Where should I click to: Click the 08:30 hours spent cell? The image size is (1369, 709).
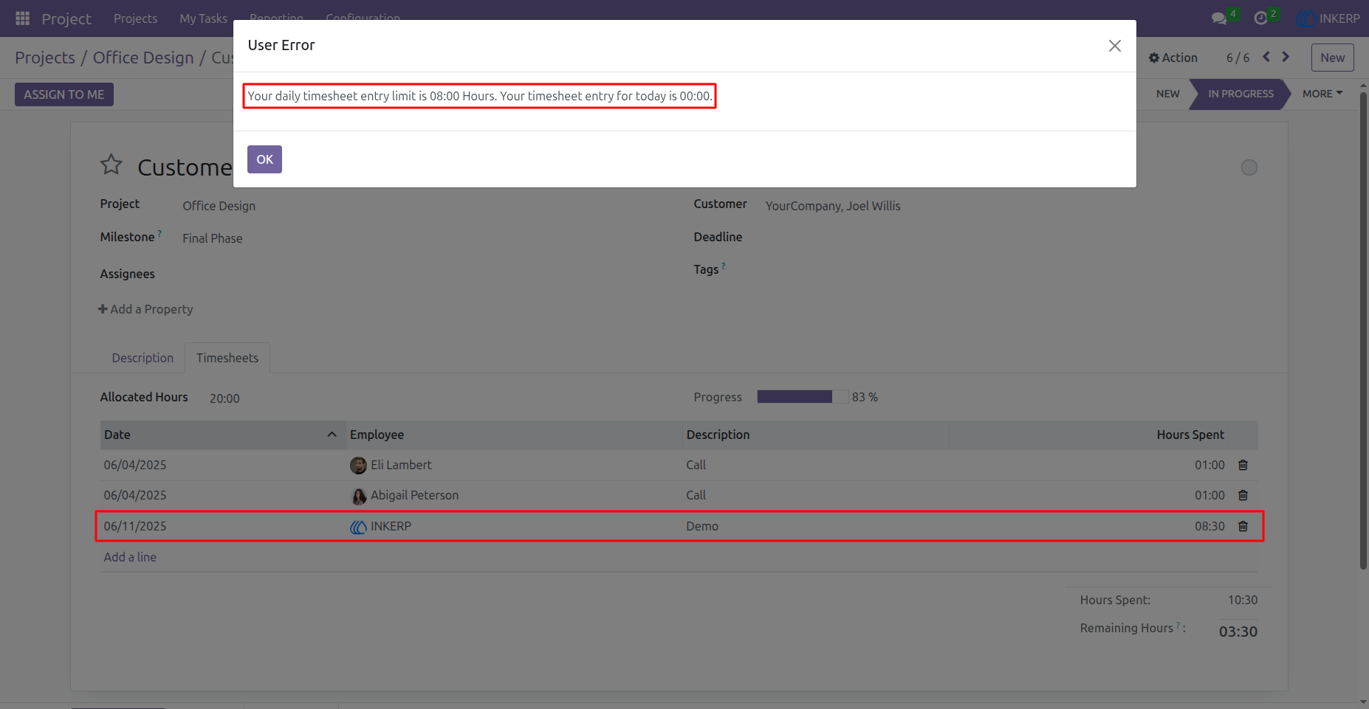click(1210, 526)
